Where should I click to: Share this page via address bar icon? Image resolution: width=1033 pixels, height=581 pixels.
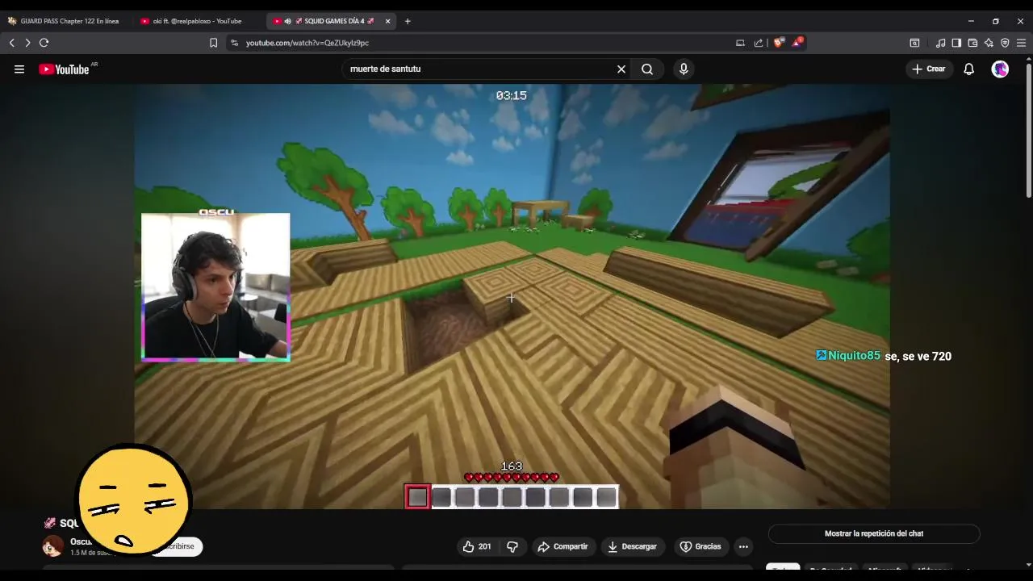[759, 43]
